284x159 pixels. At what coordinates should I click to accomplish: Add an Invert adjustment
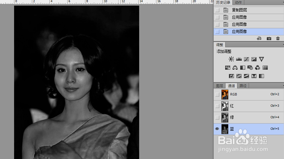click(231, 76)
